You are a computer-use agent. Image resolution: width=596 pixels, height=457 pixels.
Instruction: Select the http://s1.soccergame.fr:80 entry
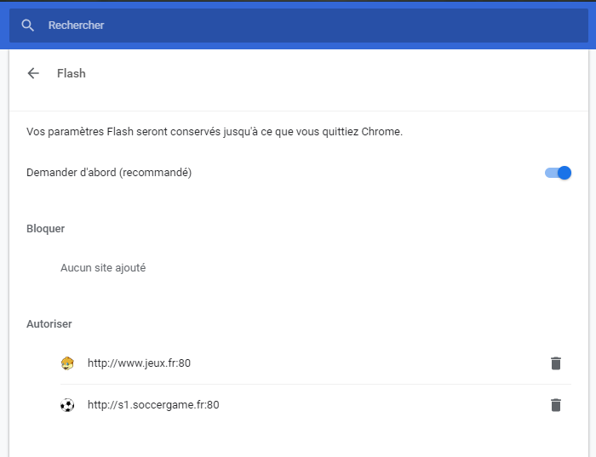click(x=153, y=405)
